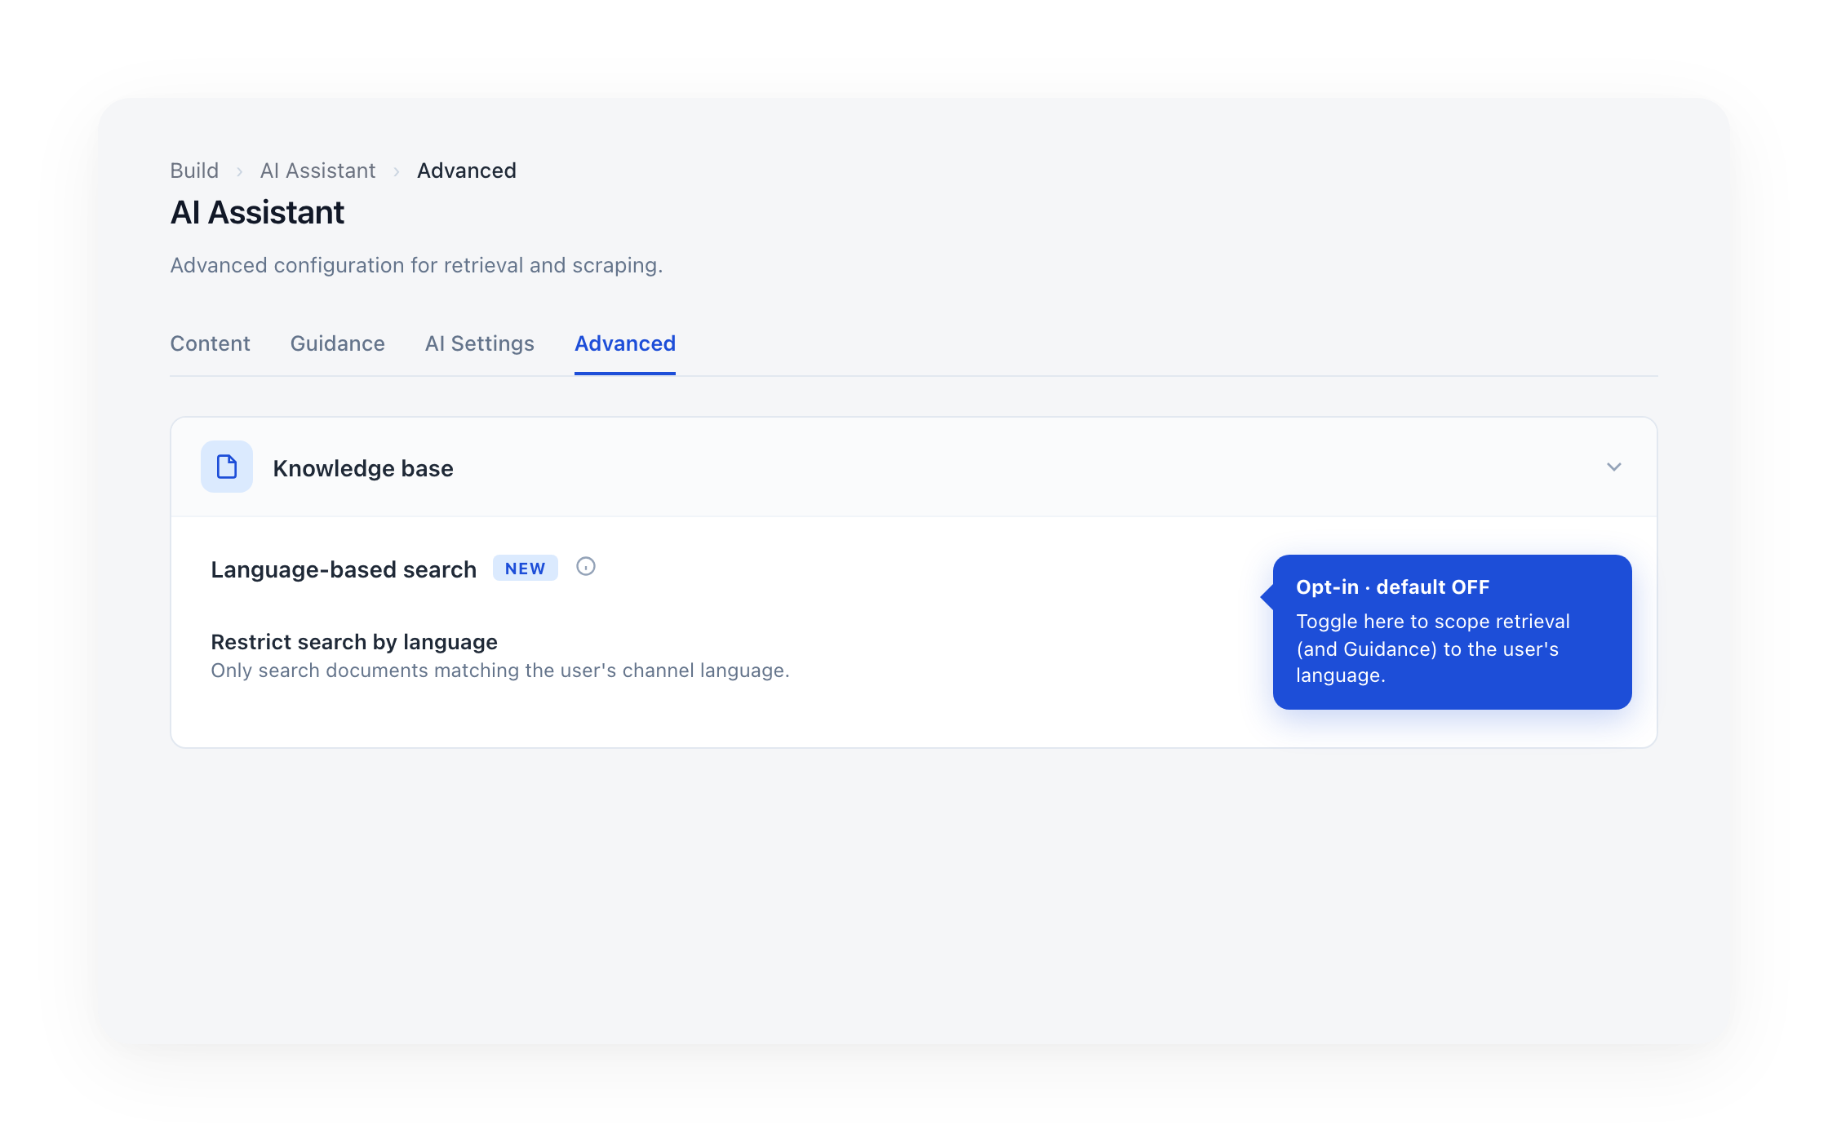Image resolution: width=1828 pixels, height=1142 pixels.
Task: Click the 'Toggle here to scope retrieval' tooltip text
Action: click(1433, 648)
